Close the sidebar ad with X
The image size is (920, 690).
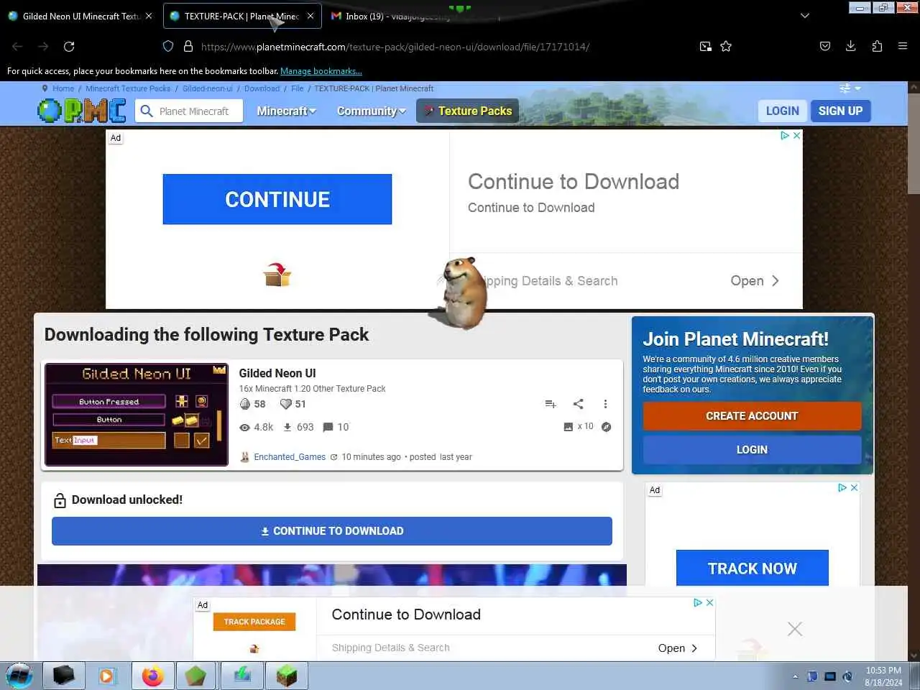point(854,487)
